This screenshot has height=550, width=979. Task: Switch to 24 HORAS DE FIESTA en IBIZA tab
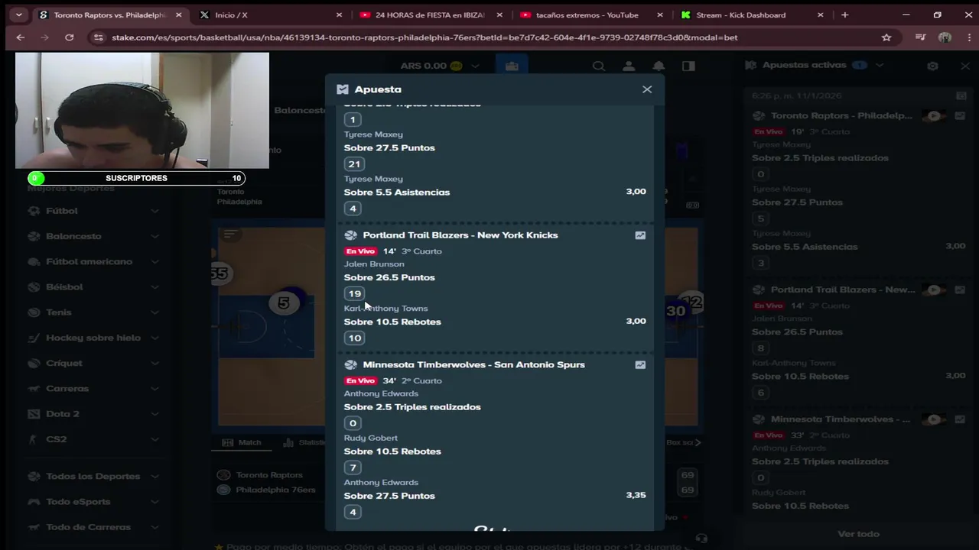(x=430, y=15)
